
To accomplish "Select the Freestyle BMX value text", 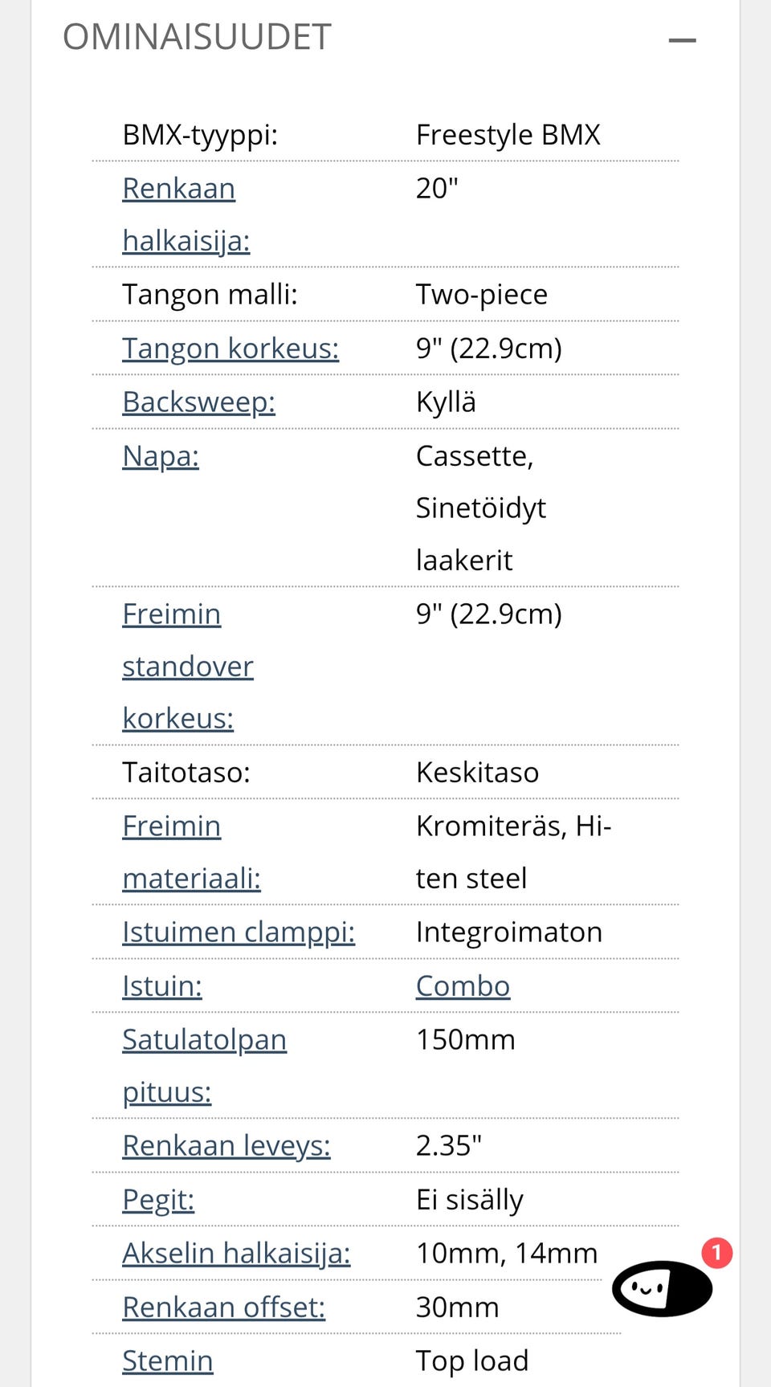I will (x=508, y=135).
